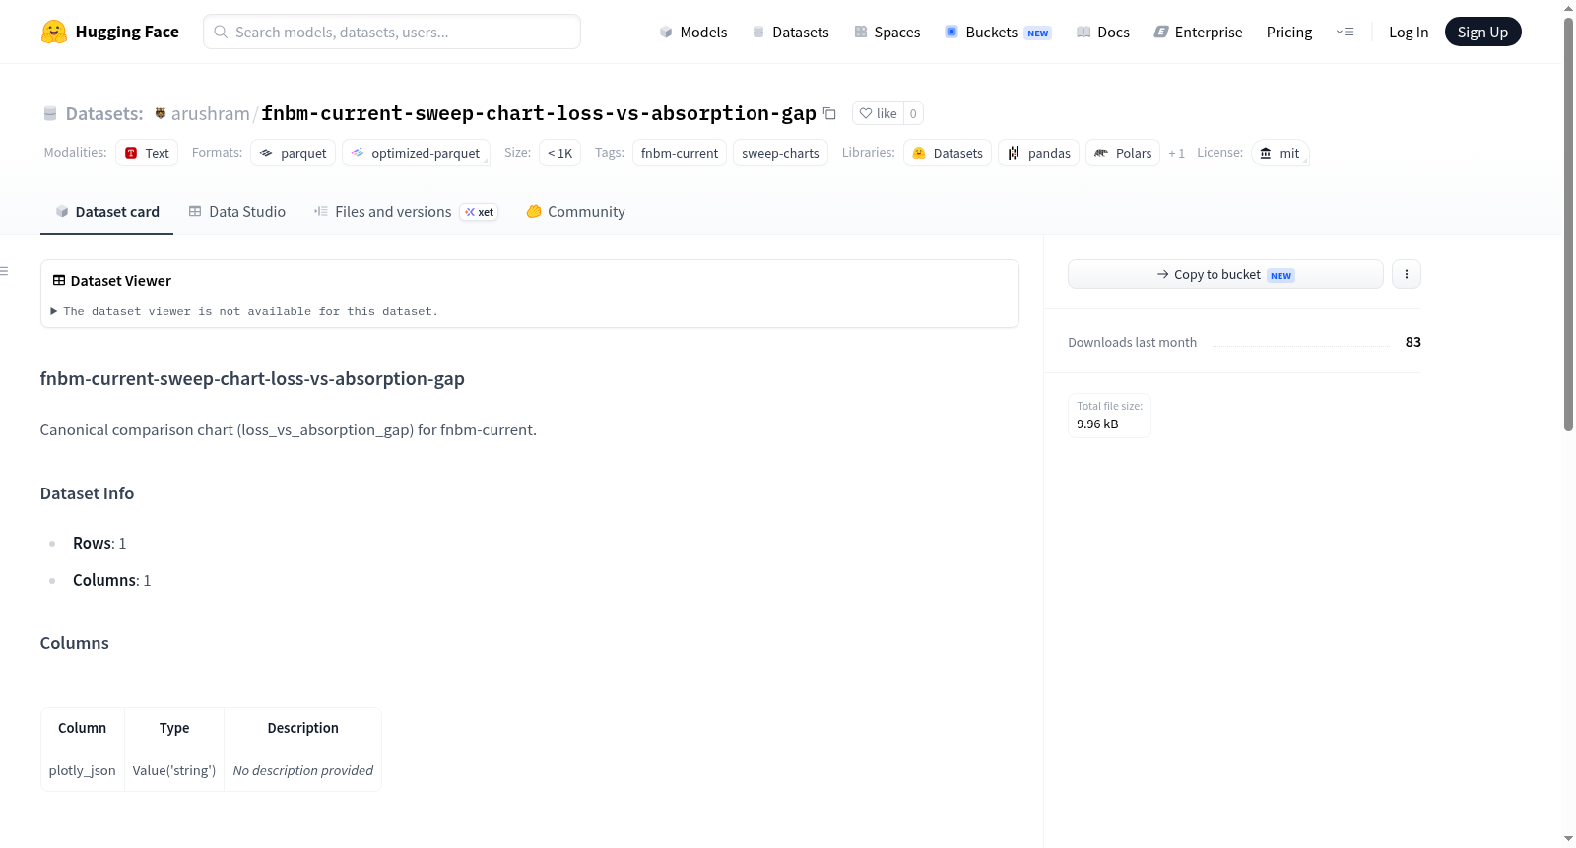Click the <1K size tag
This screenshot has height=848, width=1576.
click(x=559, y=153)
